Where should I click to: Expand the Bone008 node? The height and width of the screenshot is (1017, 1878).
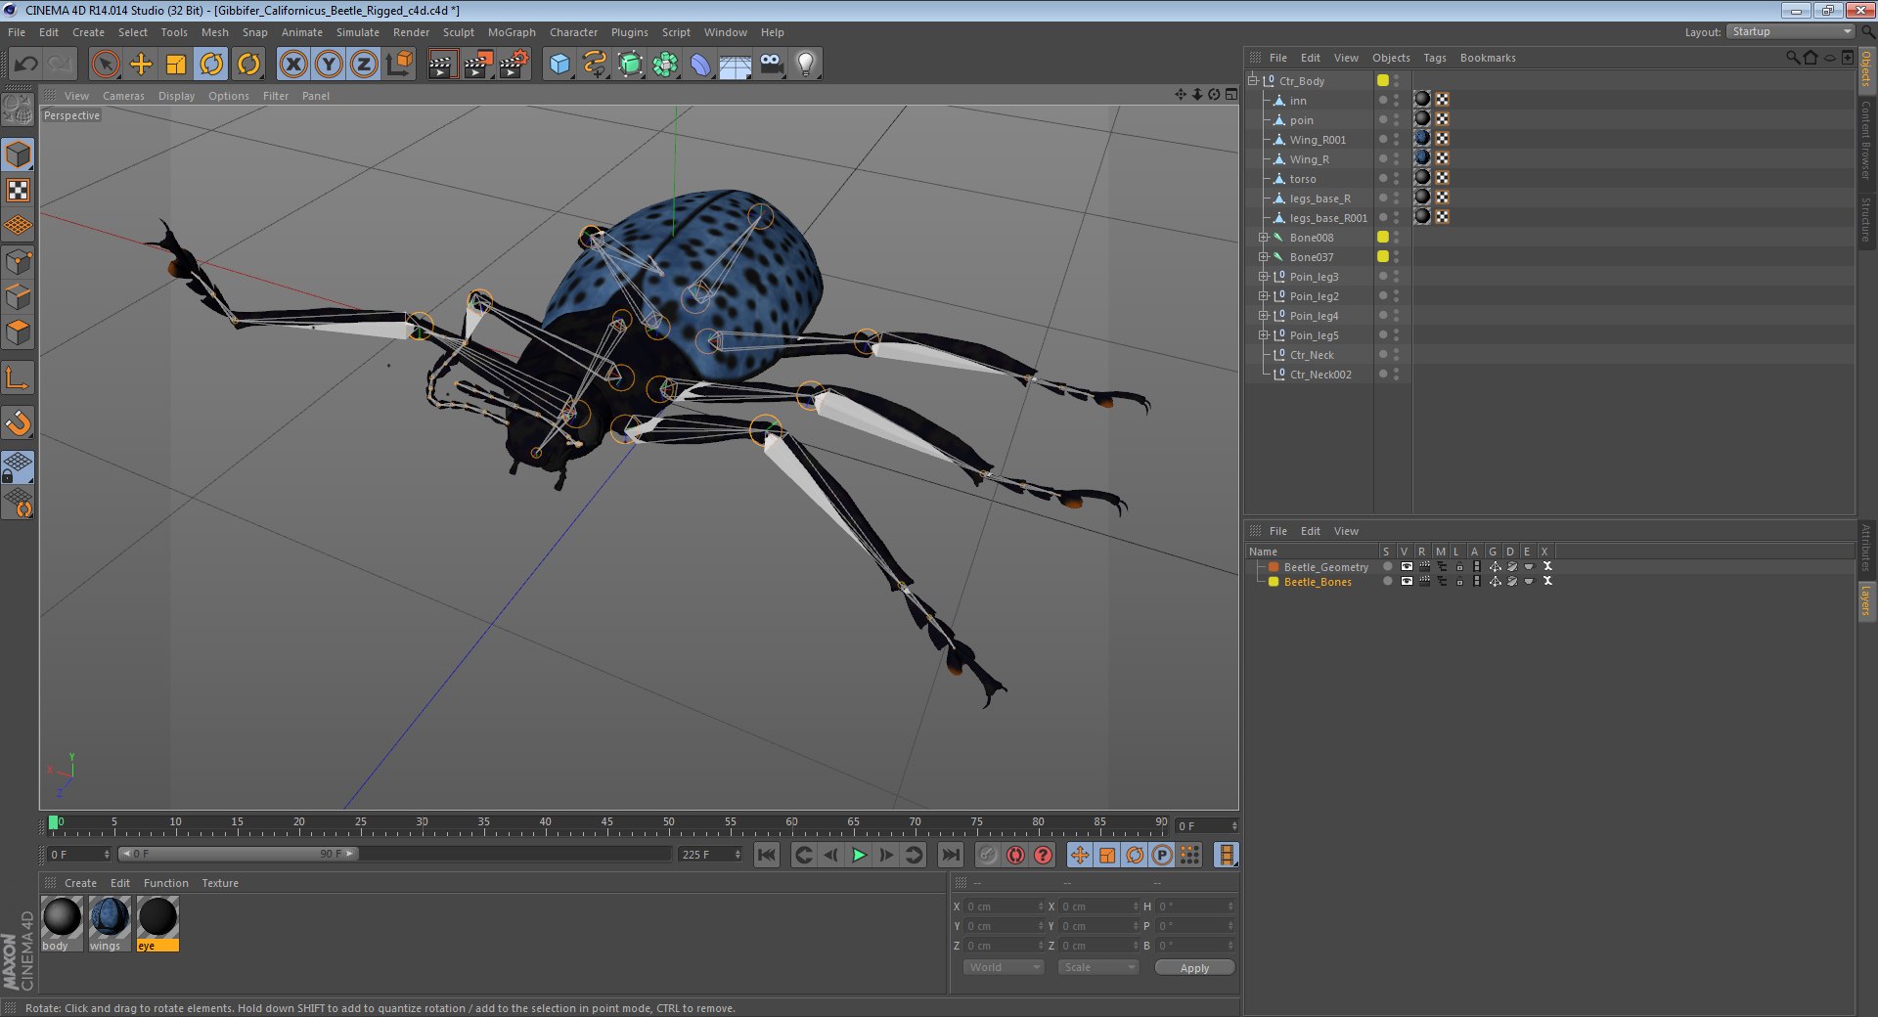click(1263, 238)
